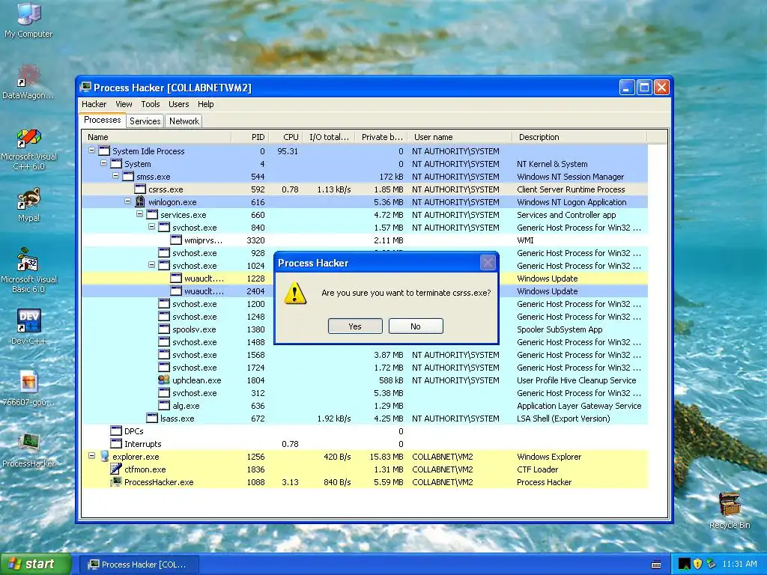
Task: Select the Recycle Bin desktop icon
Action: (730, 511)
